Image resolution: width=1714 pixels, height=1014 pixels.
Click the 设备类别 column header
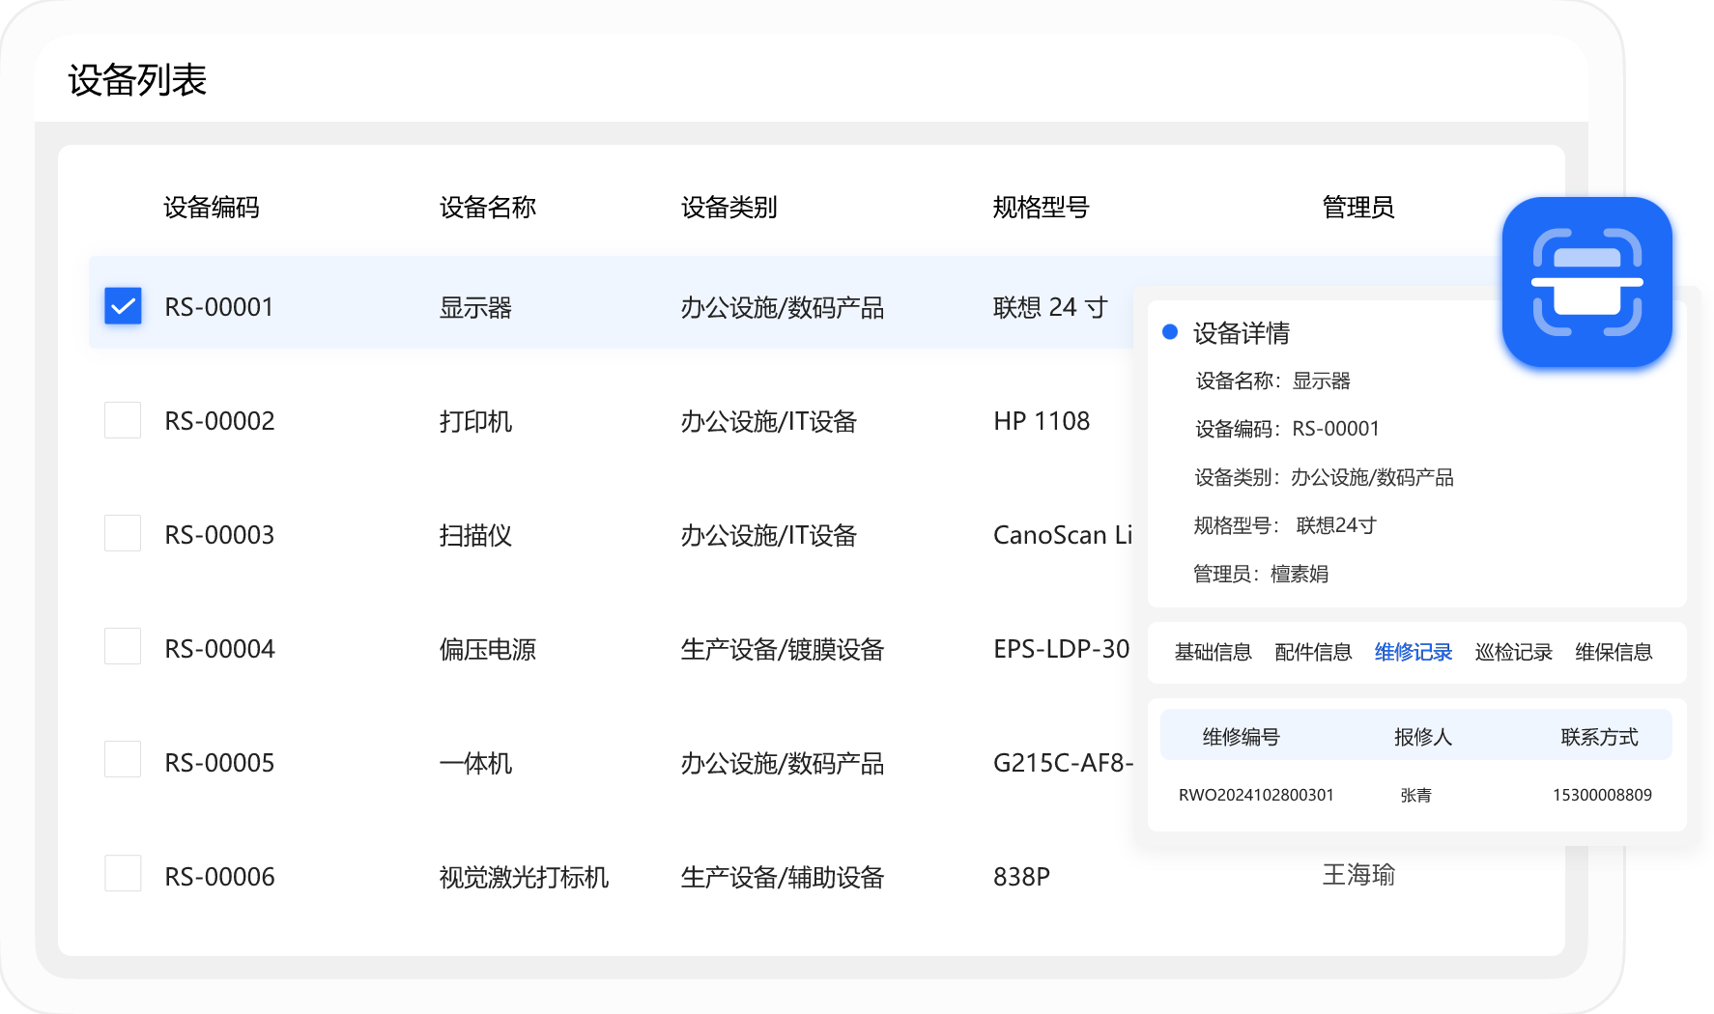point(728,207)
